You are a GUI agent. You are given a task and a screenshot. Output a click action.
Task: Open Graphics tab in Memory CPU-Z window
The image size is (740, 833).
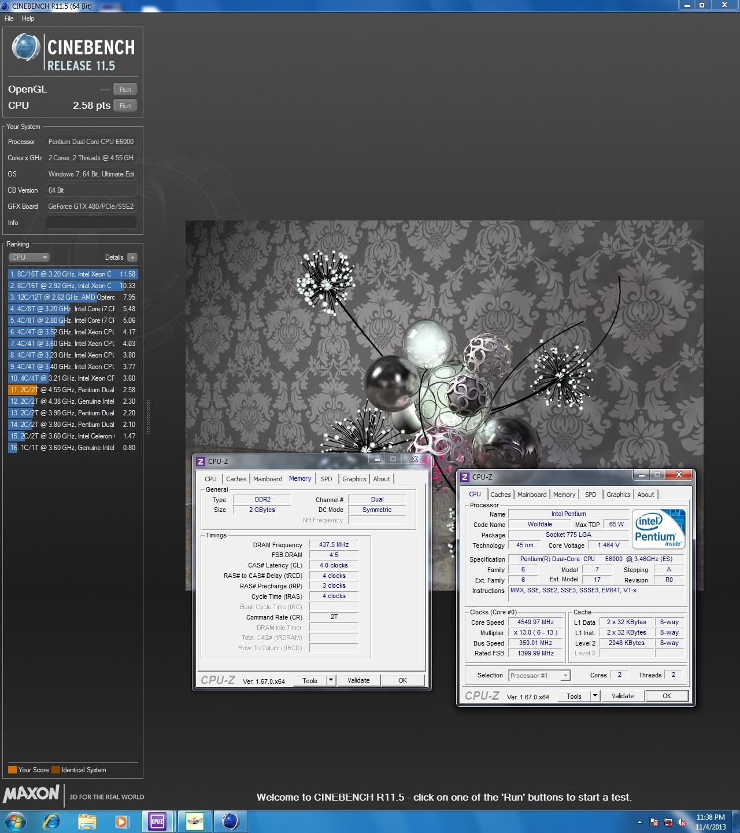tap(354, 479)
